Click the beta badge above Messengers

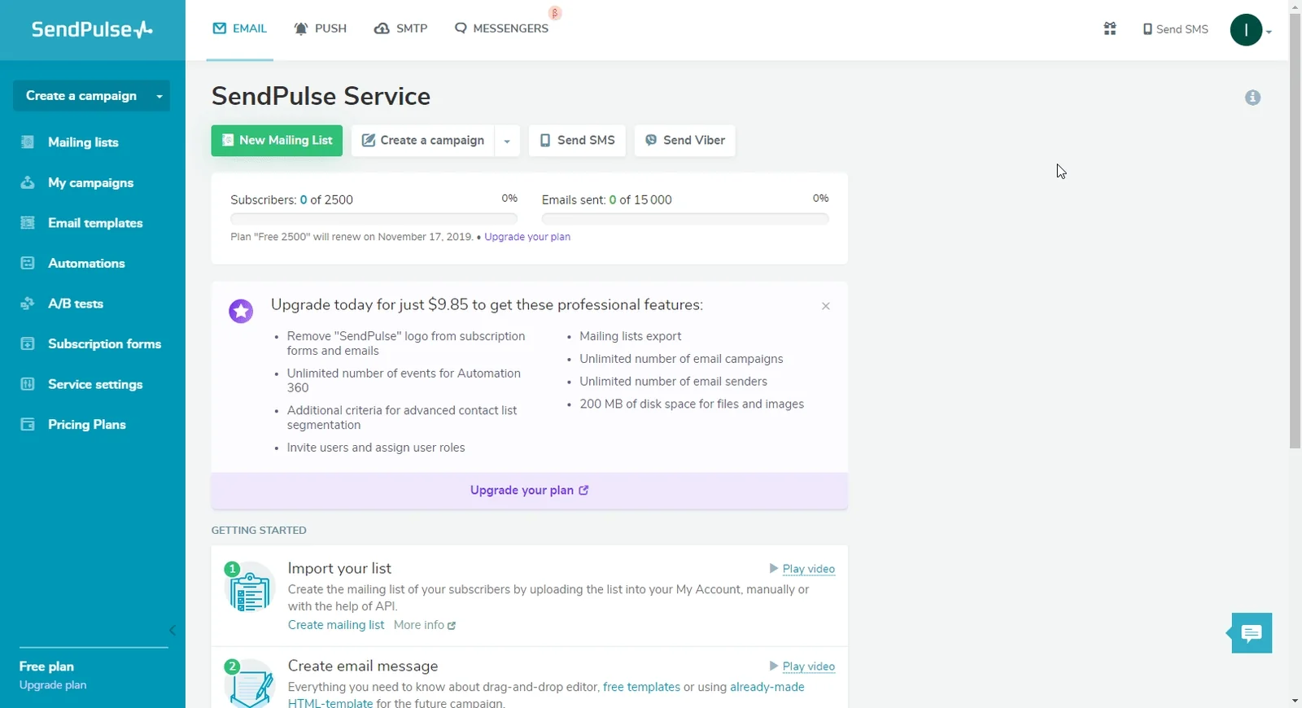pos(555,13)
